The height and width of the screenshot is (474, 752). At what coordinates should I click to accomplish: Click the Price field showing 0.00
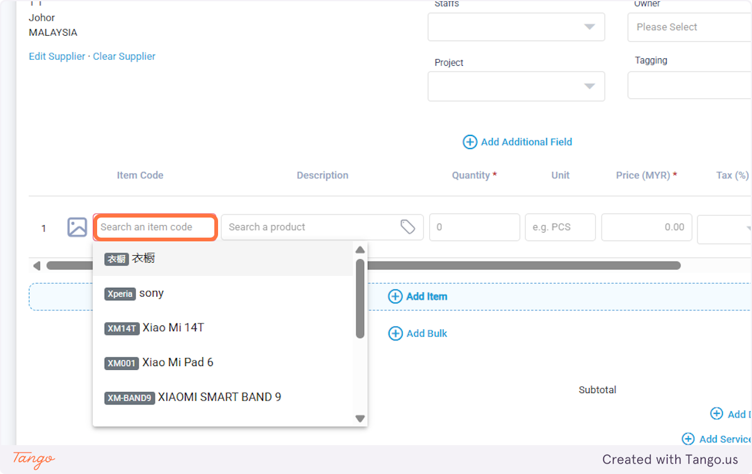tap(647, 227)
